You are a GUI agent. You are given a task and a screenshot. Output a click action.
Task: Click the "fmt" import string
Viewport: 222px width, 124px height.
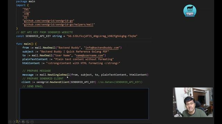point(26,9)
